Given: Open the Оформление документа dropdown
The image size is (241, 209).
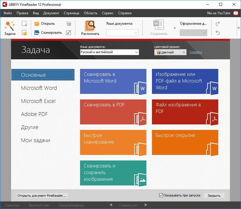Looking at the screenshot, I should click(193, 33).
